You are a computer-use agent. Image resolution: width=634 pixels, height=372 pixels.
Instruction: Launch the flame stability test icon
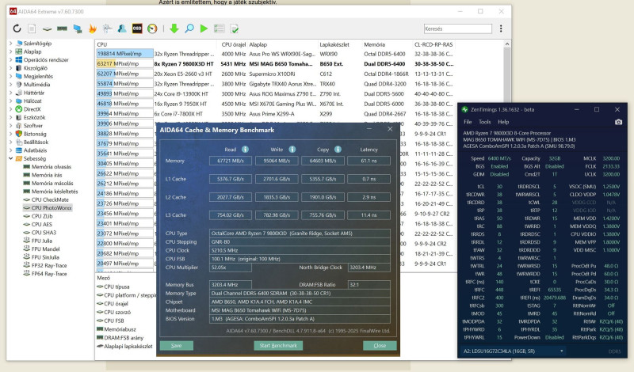pyautogui.click(x=93, y=28)
